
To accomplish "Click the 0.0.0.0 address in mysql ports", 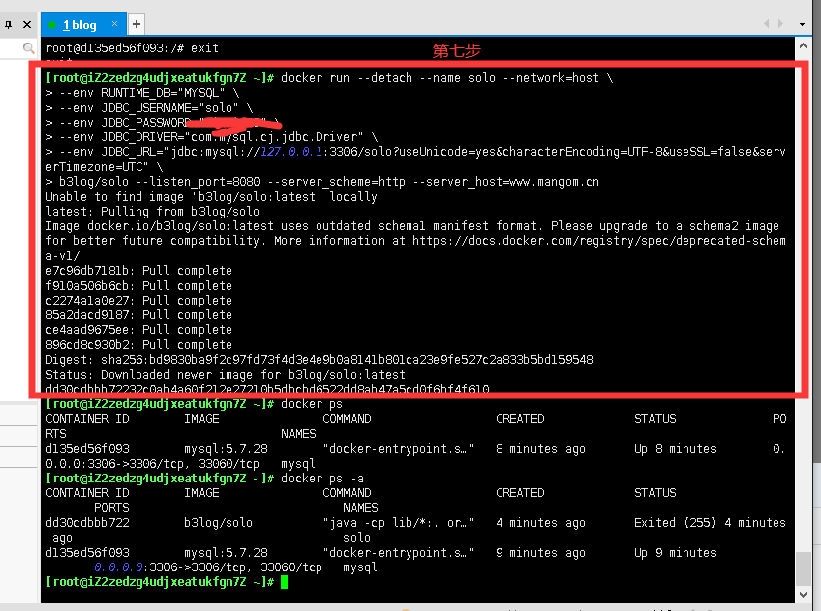I will pos(119,567).
